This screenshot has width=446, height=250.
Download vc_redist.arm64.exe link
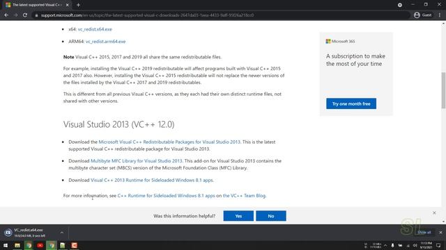pyautogui.click(x=105, y=42)
